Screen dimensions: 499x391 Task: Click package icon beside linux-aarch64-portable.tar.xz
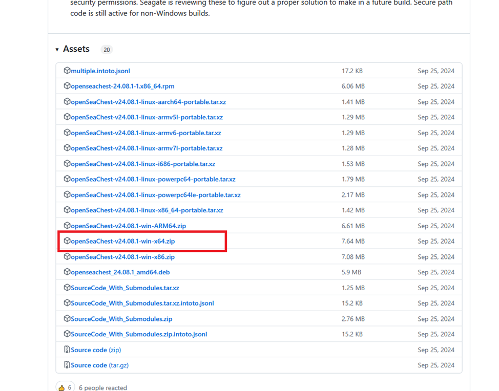point(67,101)
